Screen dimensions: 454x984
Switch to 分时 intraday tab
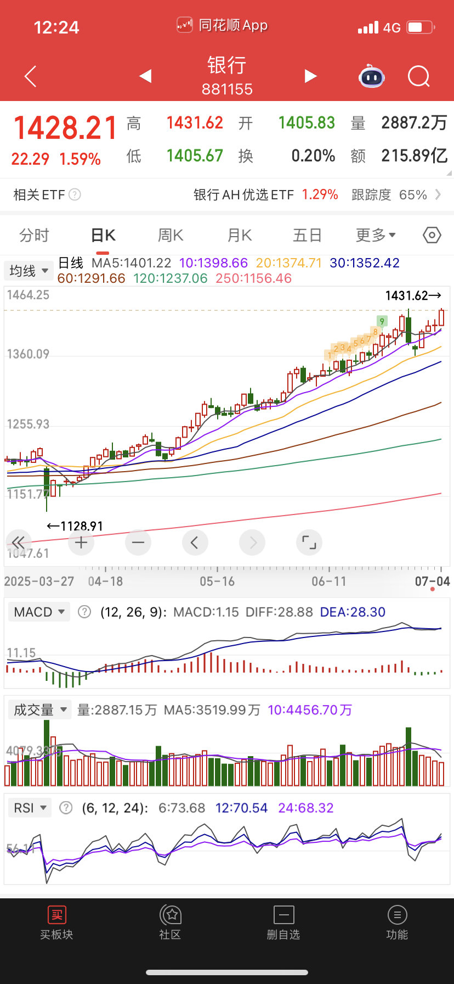[34, 235]
